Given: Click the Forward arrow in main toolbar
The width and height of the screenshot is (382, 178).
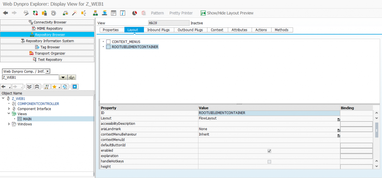Looking at the screenshot, I should point(15,13).
